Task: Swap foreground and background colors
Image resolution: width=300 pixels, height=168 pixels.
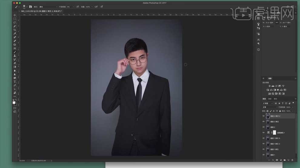Action: (x=16, y=100)
